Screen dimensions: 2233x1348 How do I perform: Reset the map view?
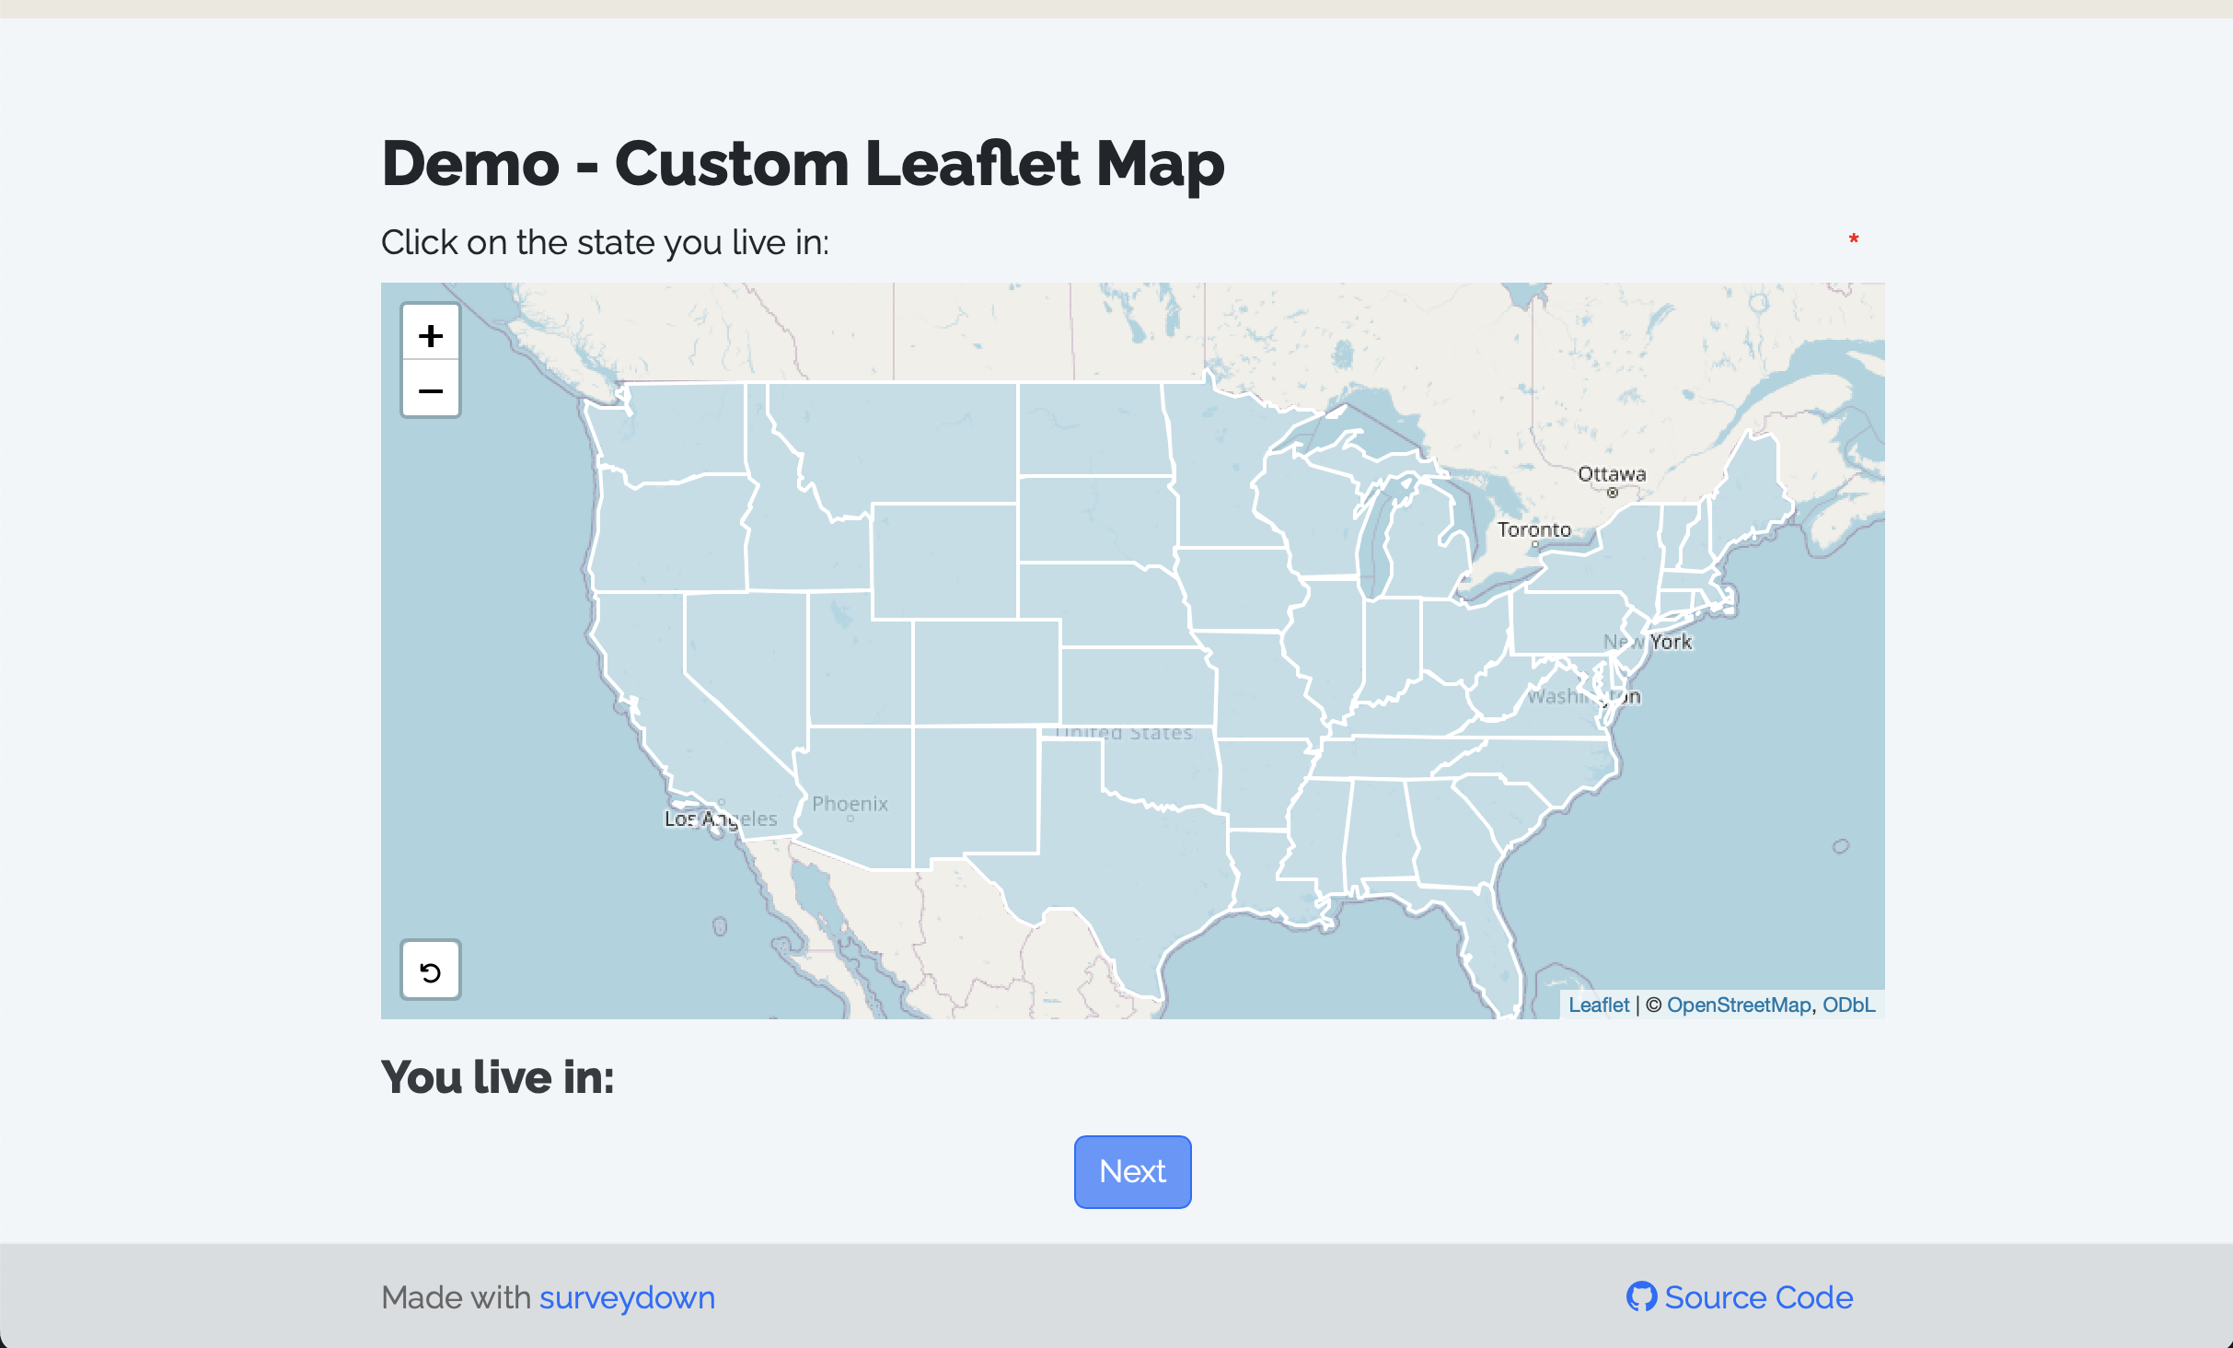[430, 971]
